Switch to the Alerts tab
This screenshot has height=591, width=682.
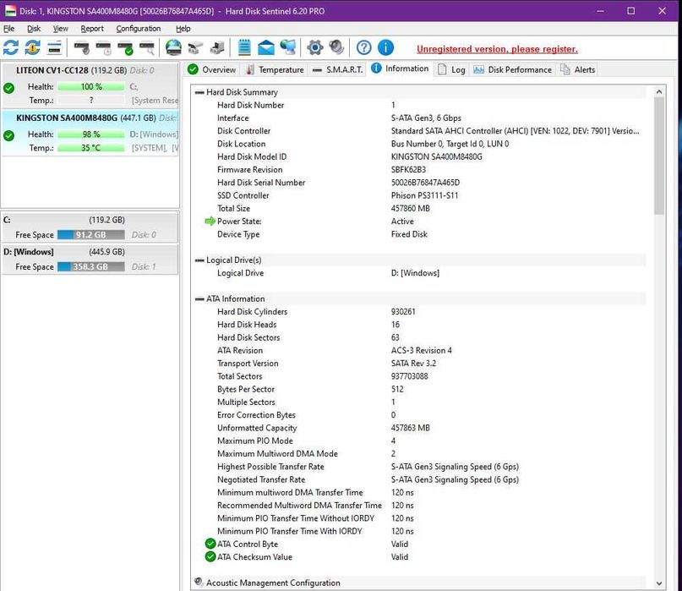pyautogui.click(x=577, y=69)
